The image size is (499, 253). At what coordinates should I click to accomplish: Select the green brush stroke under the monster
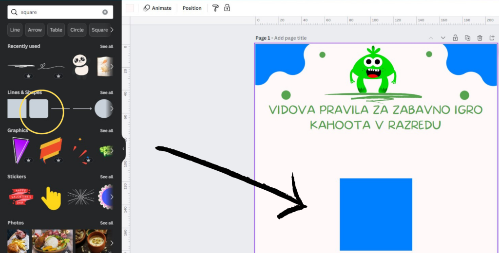coord(373,96)
